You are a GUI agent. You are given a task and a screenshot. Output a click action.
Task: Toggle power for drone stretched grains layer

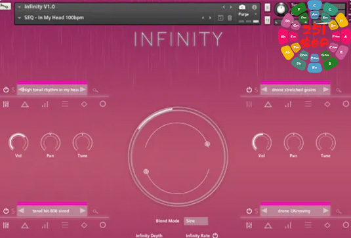(x=249, y=90)
